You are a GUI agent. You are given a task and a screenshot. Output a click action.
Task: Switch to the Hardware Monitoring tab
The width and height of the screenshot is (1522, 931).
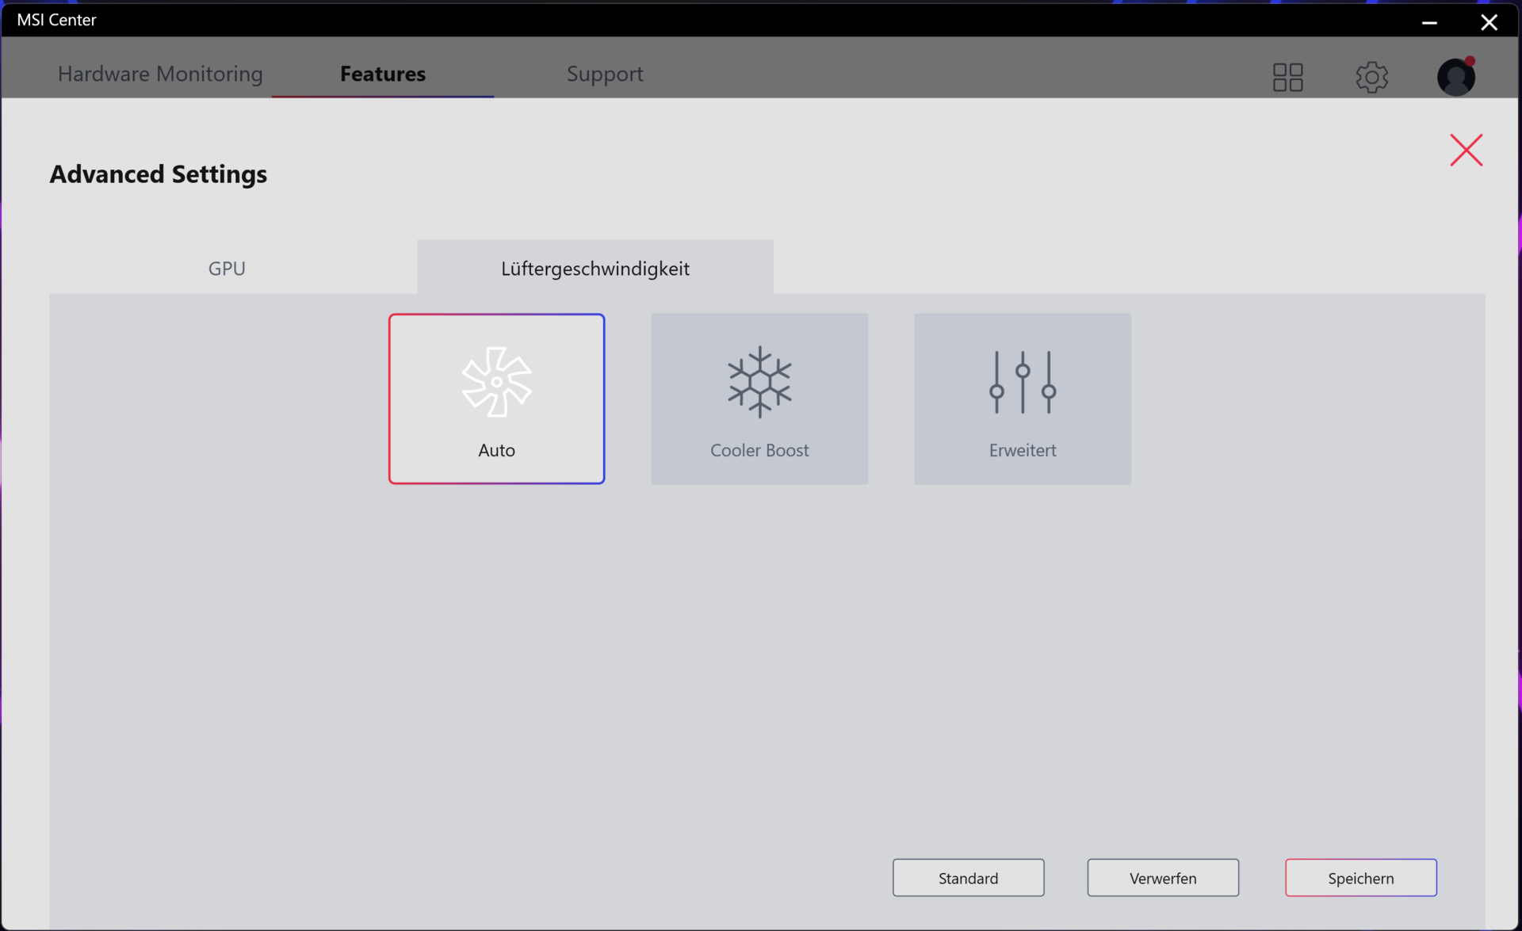coord(160,74)
